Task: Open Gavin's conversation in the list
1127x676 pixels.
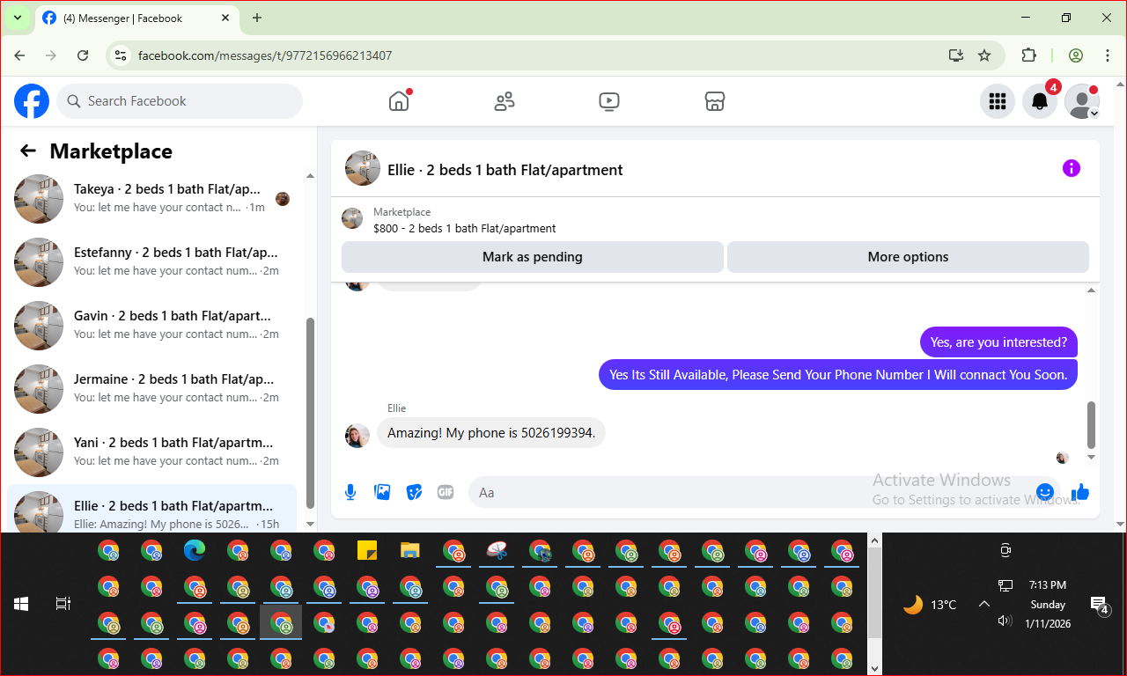Action: [x=152, y=326]
